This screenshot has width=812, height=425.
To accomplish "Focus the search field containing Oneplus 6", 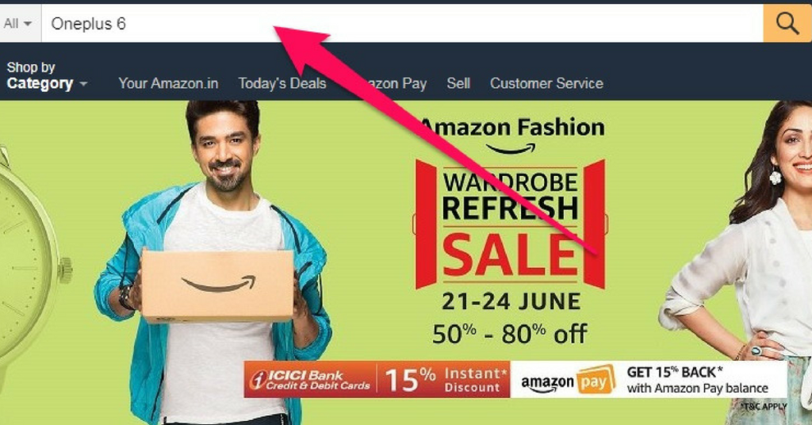I will coord(402,23).
